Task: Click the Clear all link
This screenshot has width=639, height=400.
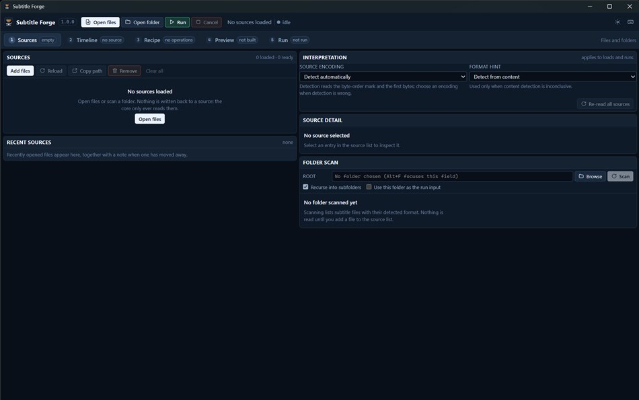Action: 154,71
